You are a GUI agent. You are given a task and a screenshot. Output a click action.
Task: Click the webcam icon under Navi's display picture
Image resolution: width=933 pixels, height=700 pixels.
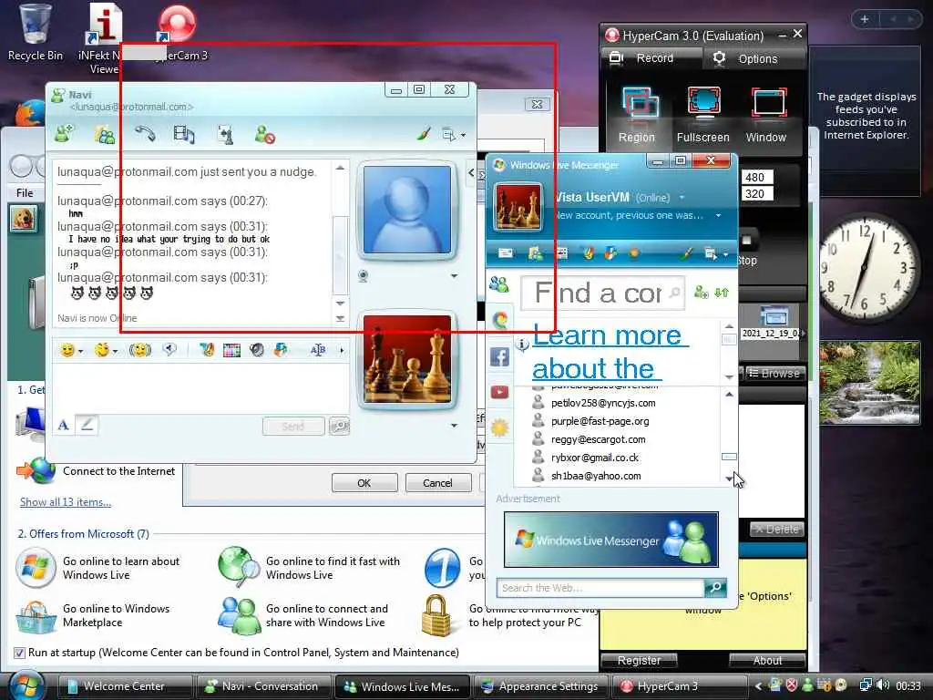(x=363, y=275)
